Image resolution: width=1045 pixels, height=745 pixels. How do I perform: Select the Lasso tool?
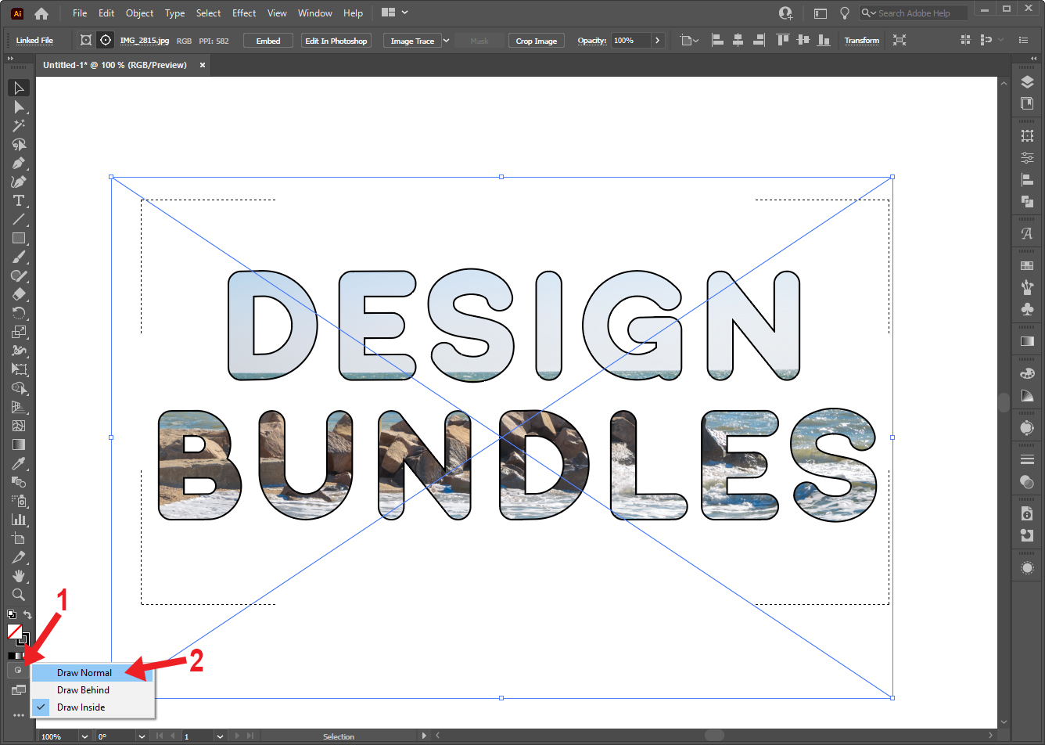(19, 145)
